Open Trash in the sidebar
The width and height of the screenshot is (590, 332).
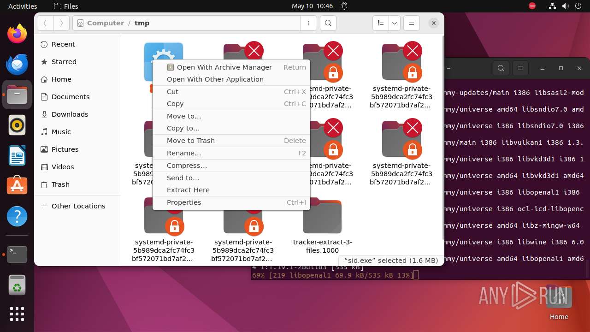click(x=77, y=184)
